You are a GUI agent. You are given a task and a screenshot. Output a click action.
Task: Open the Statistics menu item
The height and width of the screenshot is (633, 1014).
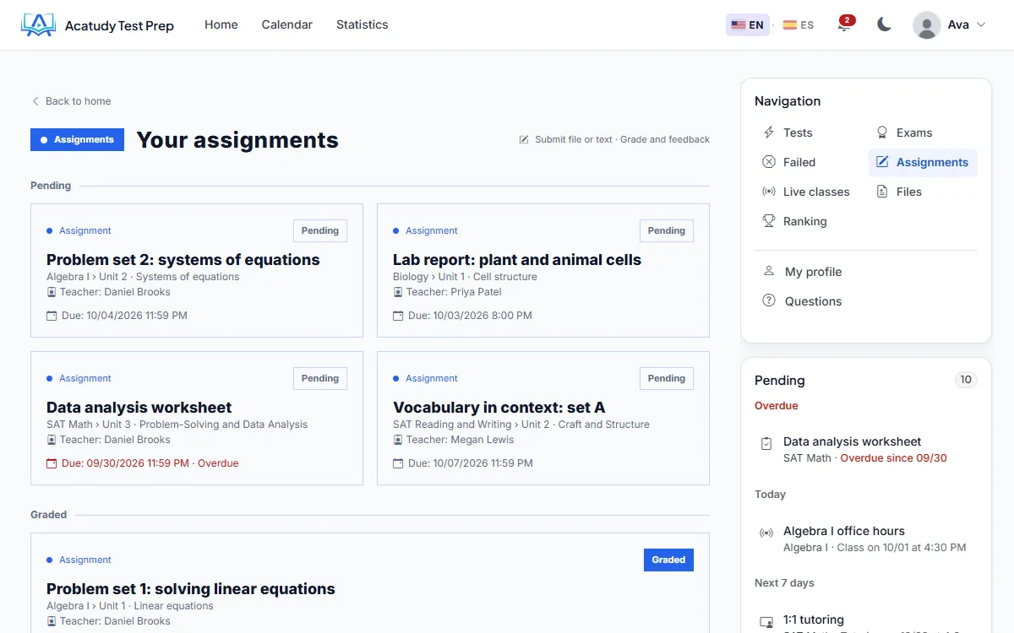(363, 24)
